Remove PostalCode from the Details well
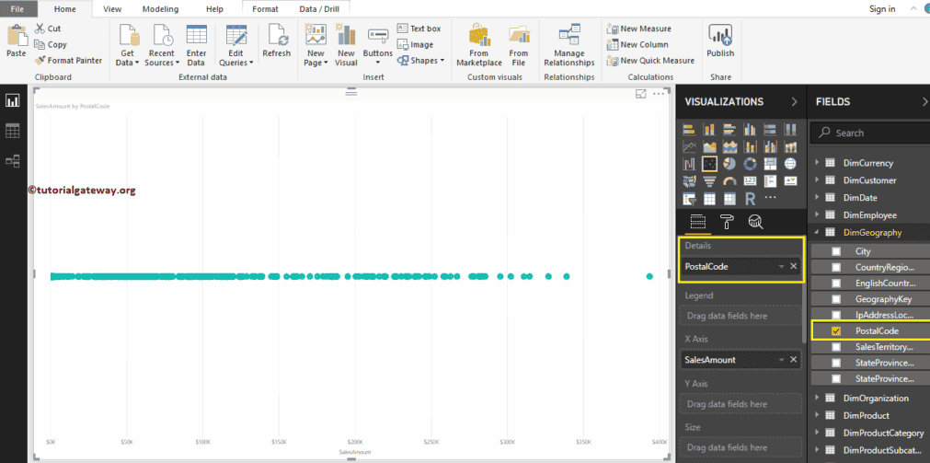This screenshot has width=930, height=463. [794, 266]
